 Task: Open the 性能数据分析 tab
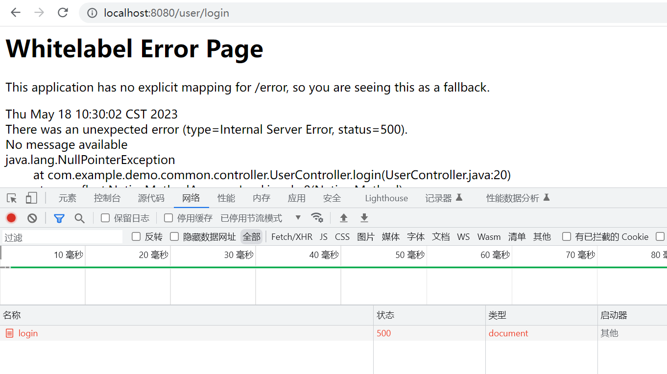pyautogui.click(x=518, y=198)
